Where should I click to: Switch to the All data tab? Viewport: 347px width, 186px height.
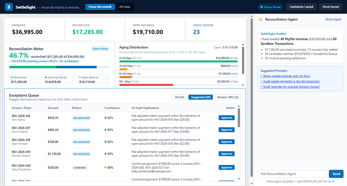point(124,7)
